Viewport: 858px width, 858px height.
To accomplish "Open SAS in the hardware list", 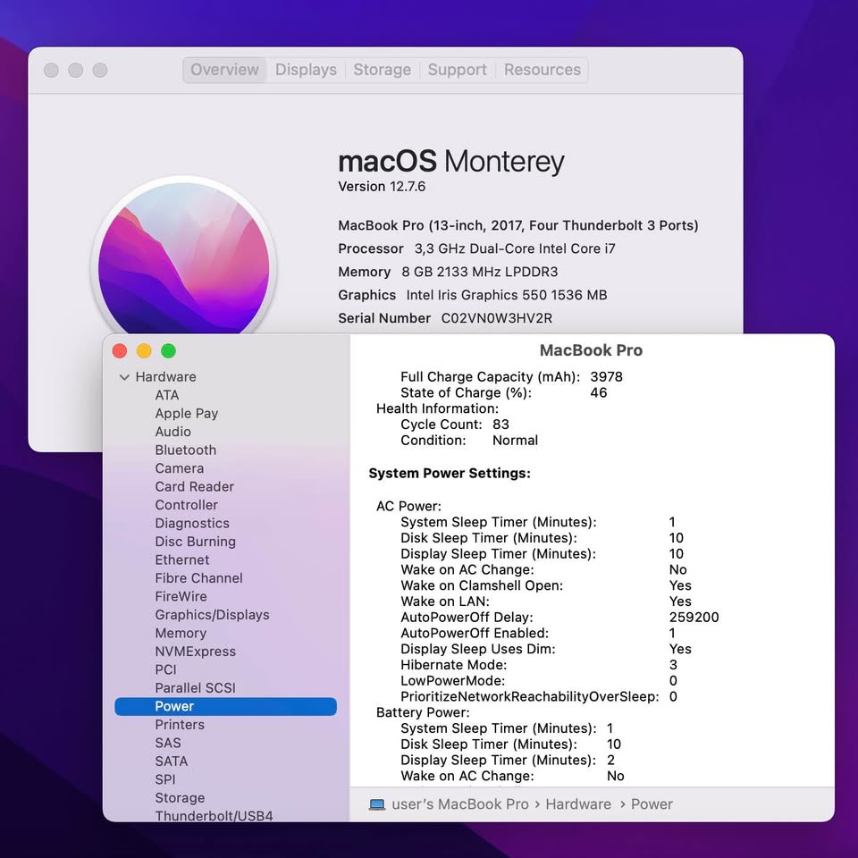I will (168, 743).
